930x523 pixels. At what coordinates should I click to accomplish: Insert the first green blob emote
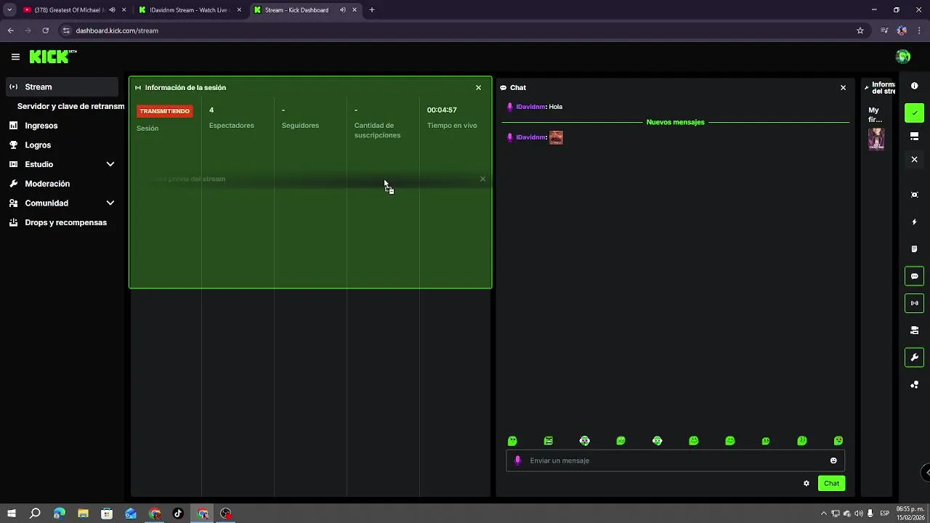tap(512, 441)
